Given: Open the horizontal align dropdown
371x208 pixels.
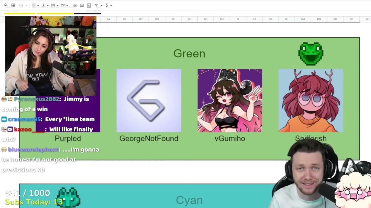Looking at the screenshot, I should coord(35,5).
